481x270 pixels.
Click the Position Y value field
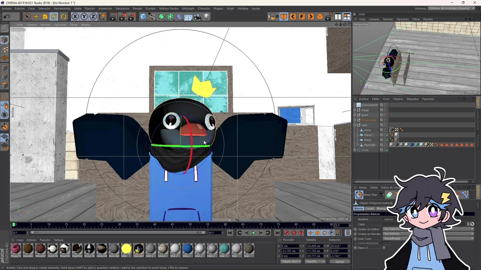coord(290,251)
